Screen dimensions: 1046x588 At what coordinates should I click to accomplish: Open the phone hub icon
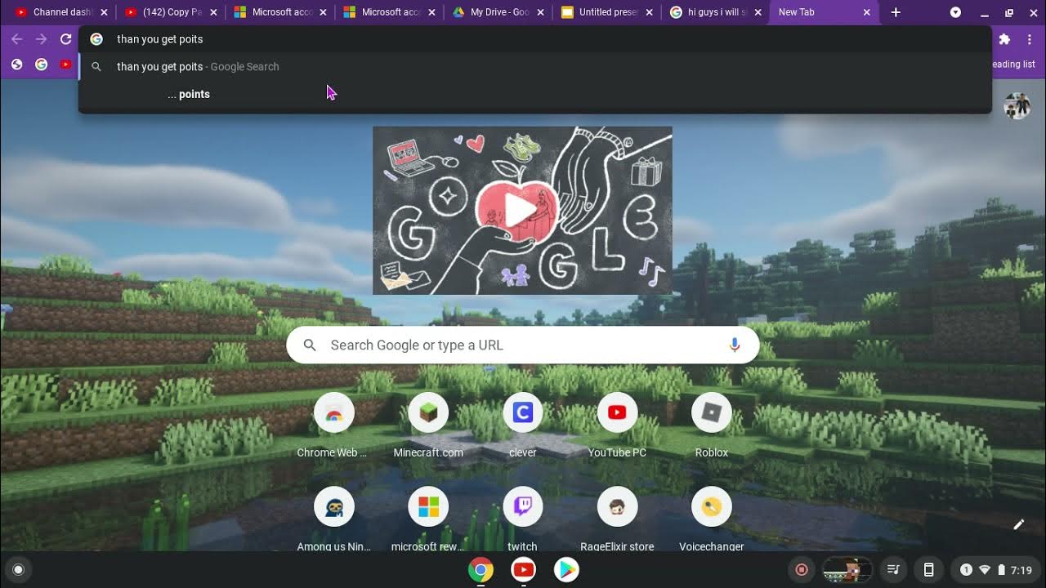(928, 570)
